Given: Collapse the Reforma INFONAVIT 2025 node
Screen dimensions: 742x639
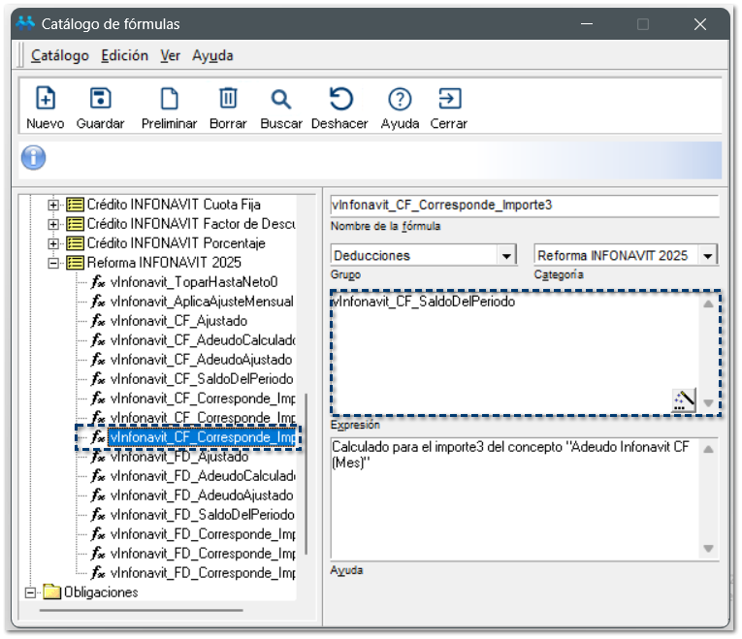Looking at the screenshot, I should coord(54,263).
